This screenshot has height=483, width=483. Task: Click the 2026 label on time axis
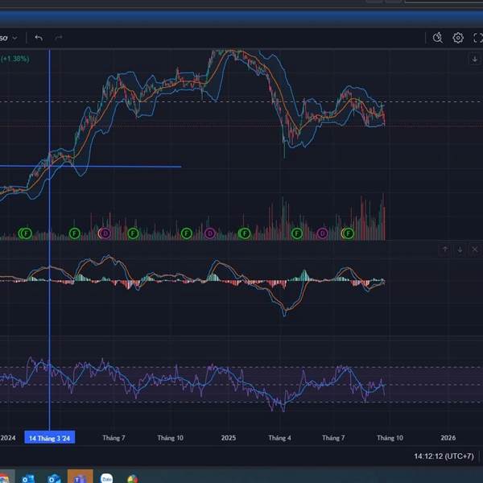448,438
